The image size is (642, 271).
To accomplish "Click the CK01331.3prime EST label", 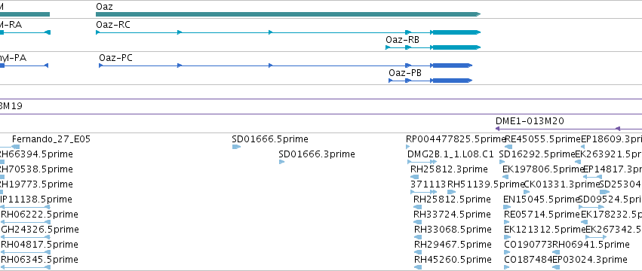I will click(x=562, y=184).
